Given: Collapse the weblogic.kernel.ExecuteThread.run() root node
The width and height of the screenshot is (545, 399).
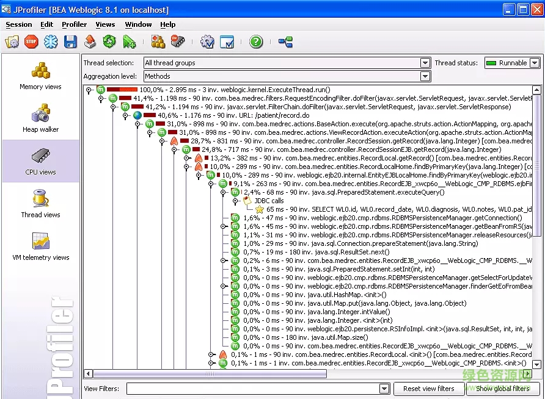Looking at the screenshot, I should pyautogui.click(x=89, y=90).
